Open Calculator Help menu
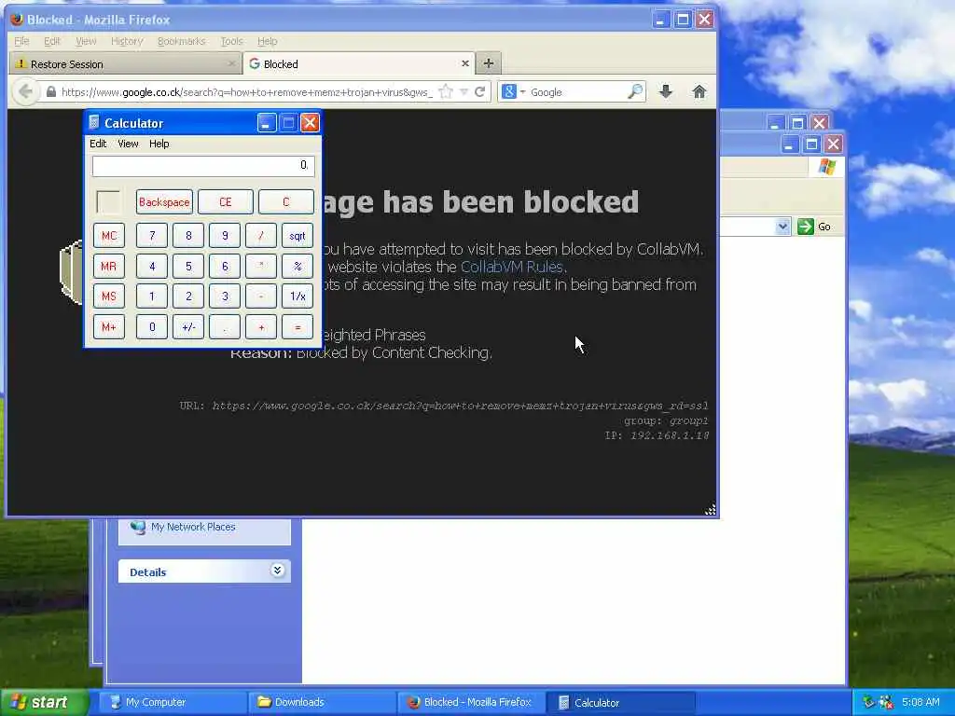This screenshot has height=716, width=955. click(x=159, y=144)
